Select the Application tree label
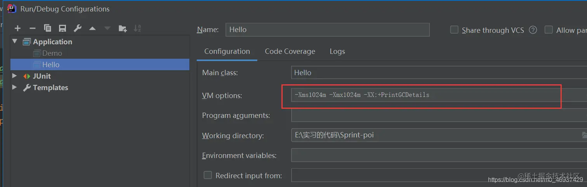The image size is (587, 187). click(52, 42)
